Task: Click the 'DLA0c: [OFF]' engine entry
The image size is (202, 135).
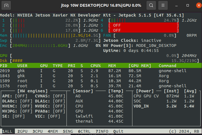Action: tap(17, 101)
